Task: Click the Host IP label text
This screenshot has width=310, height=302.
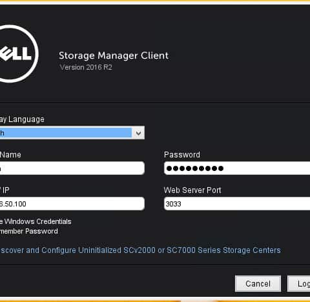Action: click(5, 190)
